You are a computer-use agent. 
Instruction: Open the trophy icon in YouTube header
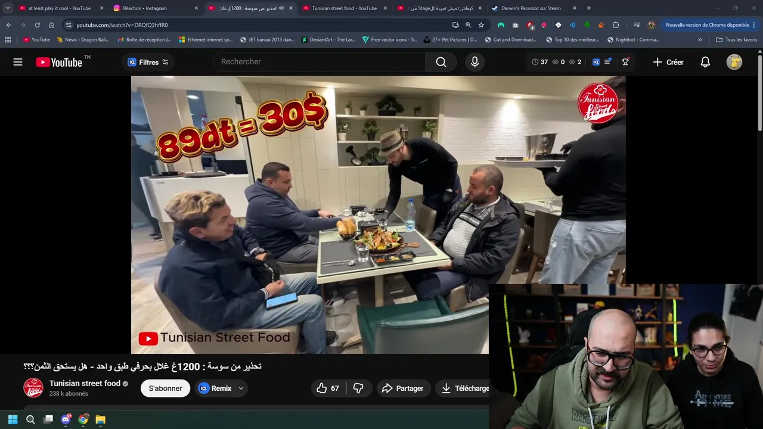coord(625,62)
